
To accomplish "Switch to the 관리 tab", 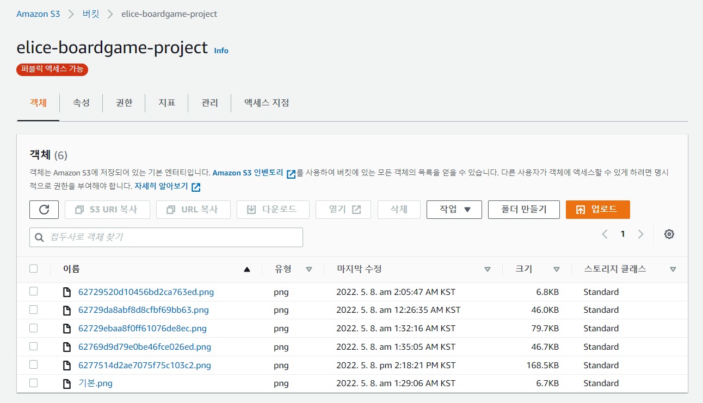I will click(209, 103).
